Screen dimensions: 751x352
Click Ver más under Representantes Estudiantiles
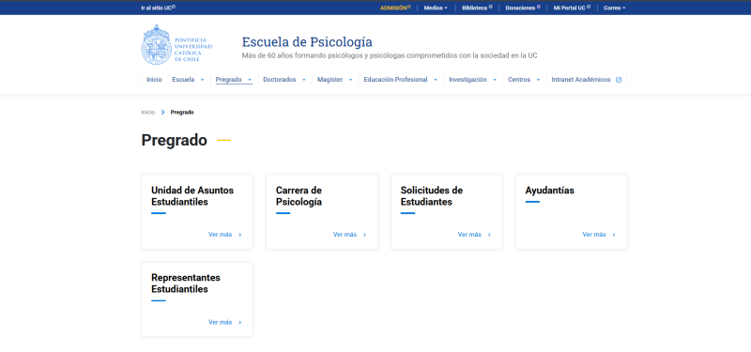point(220,322)
